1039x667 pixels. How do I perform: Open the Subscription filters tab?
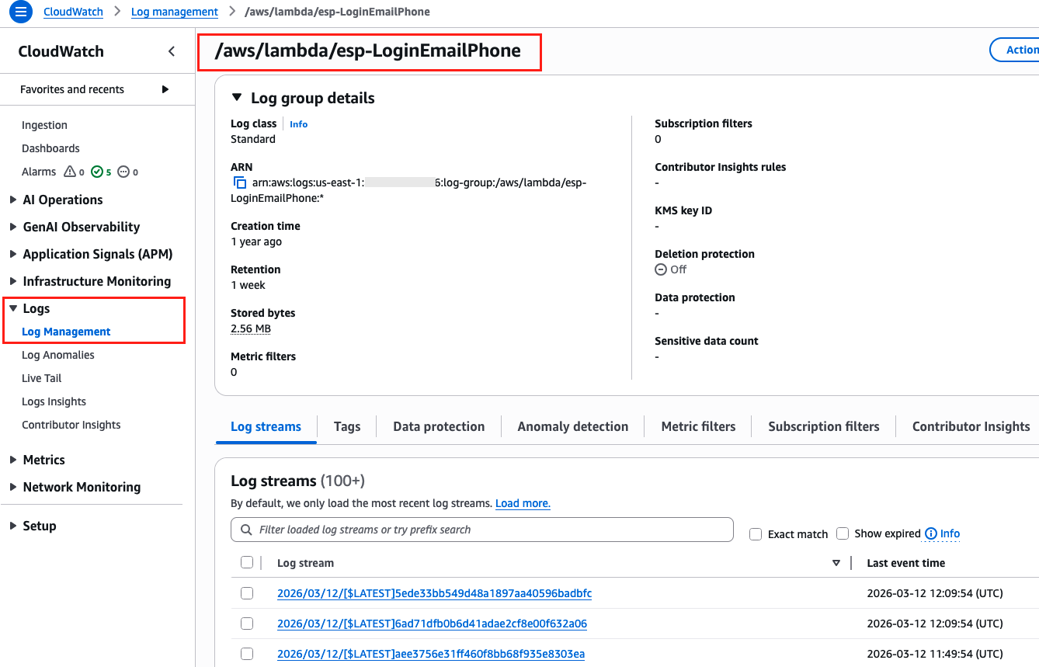[x=824, y=426]
